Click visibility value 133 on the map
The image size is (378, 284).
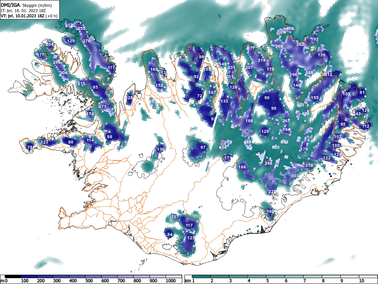[x=224, y=101]
